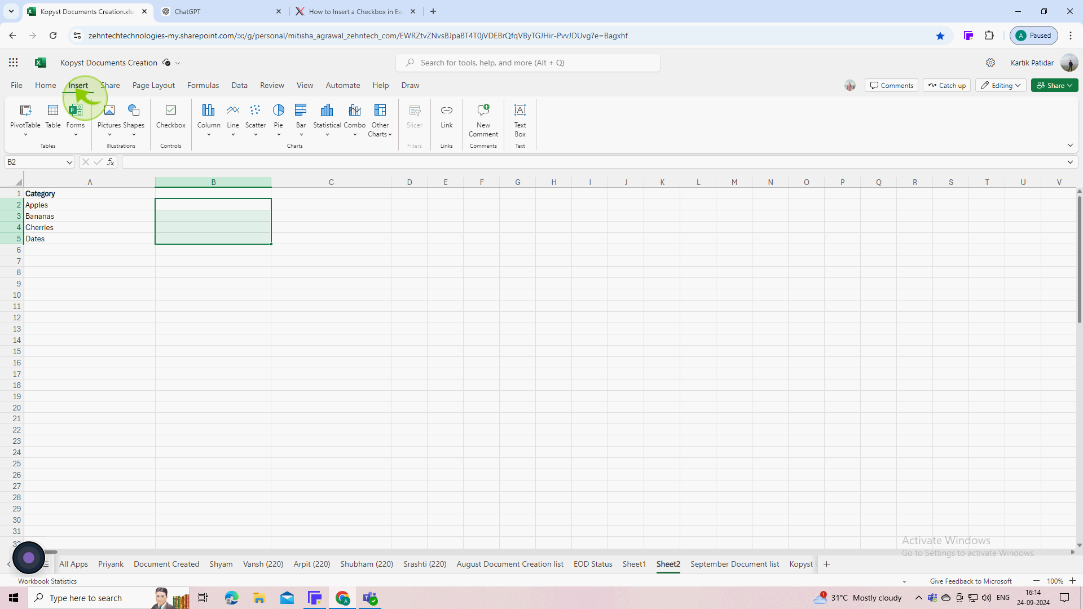
Task: Show hidden system tray icons
Action: tap(918, 598)
